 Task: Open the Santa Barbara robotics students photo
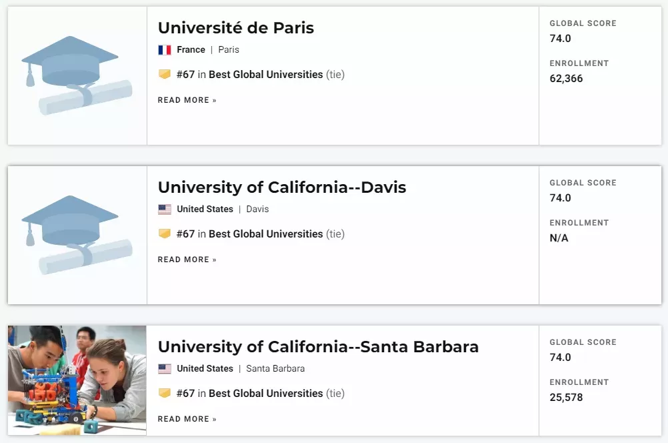[x=77, y=380]
